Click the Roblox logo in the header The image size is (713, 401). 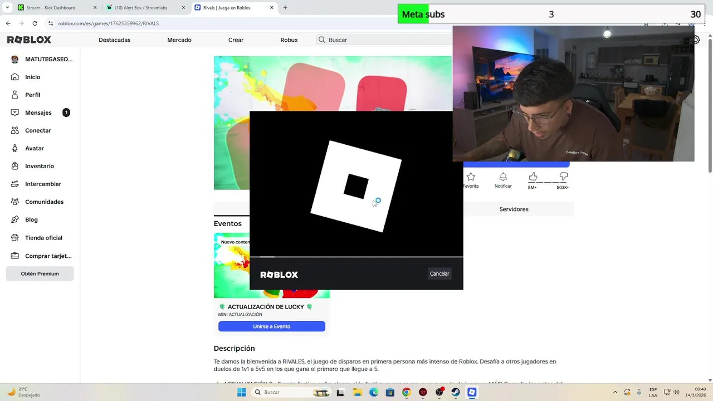(29, 40)
